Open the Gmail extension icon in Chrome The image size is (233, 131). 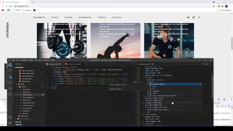[218, 6]
